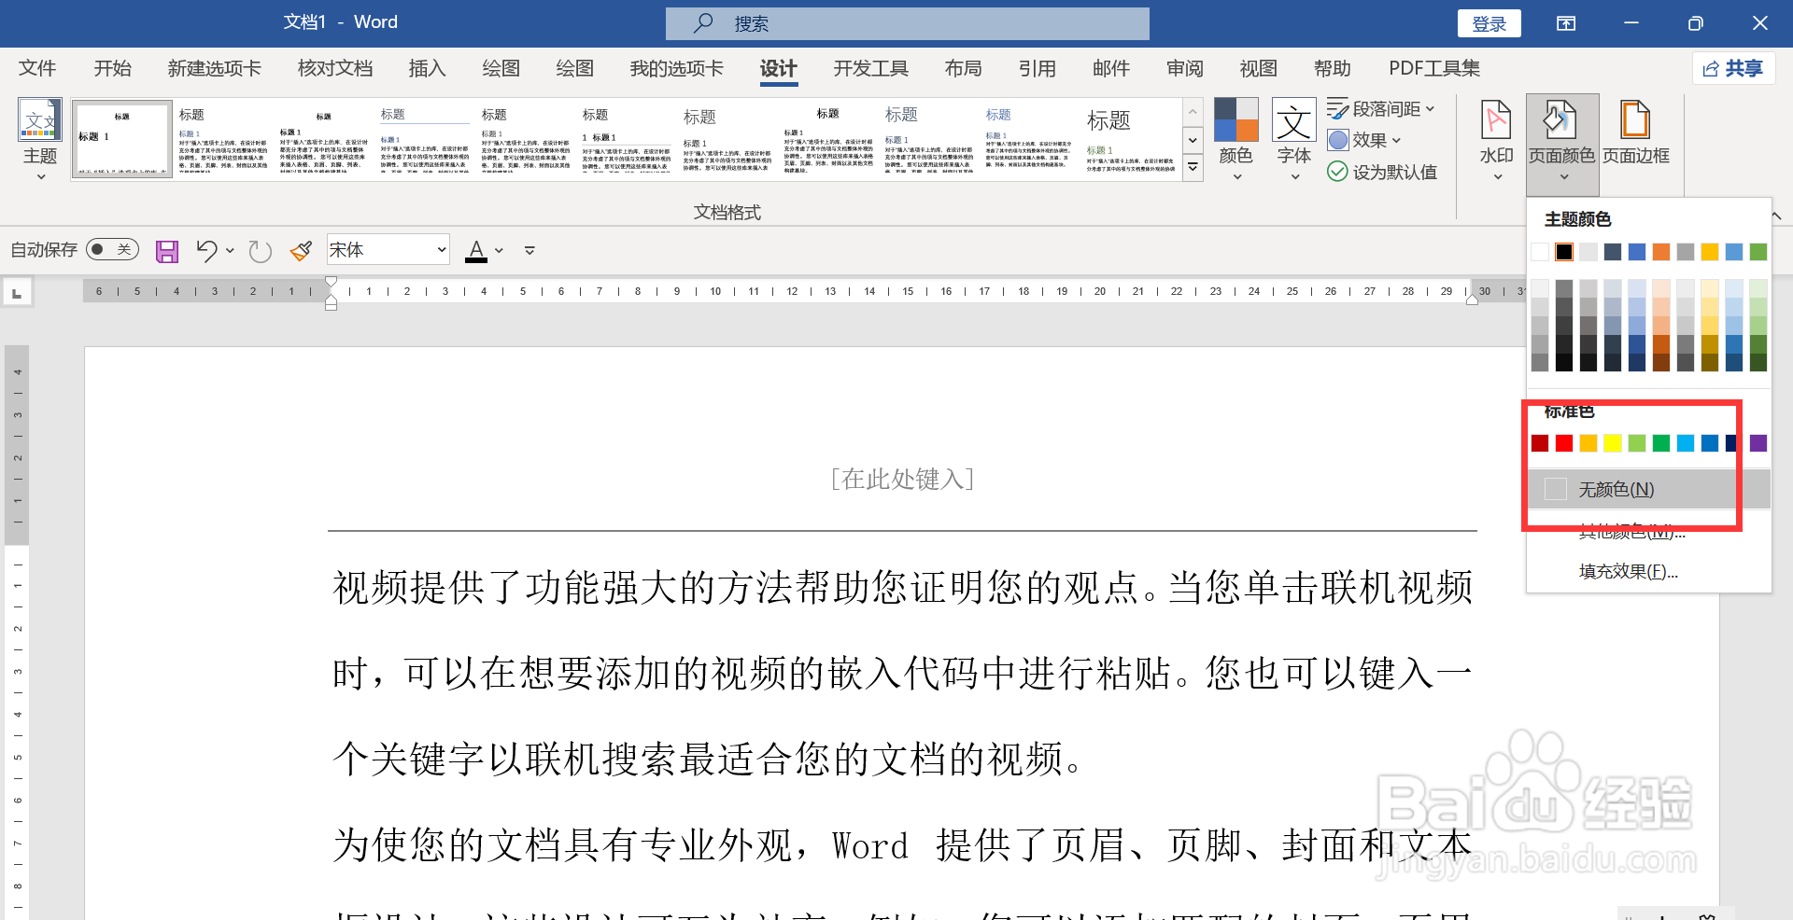Select the first document style thumbnail
Image resolution: width=1793 pixels, height=920 pixels.
[122, 139]
